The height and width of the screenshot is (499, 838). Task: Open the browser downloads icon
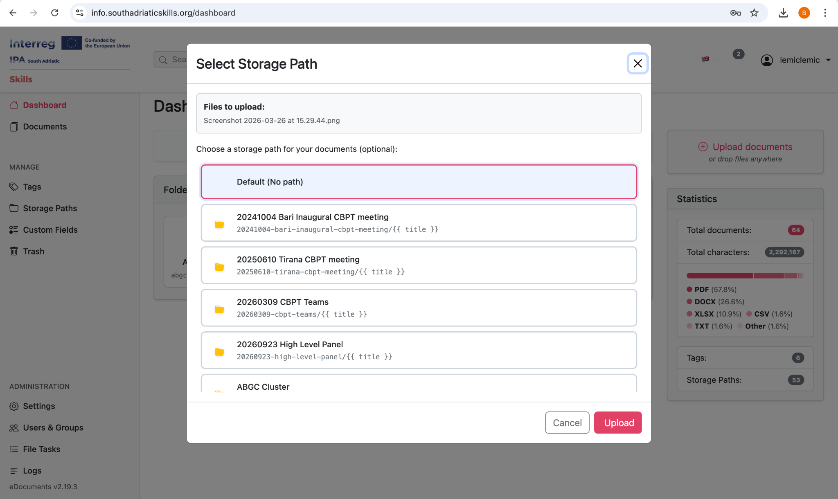click(x=783, y=13)
